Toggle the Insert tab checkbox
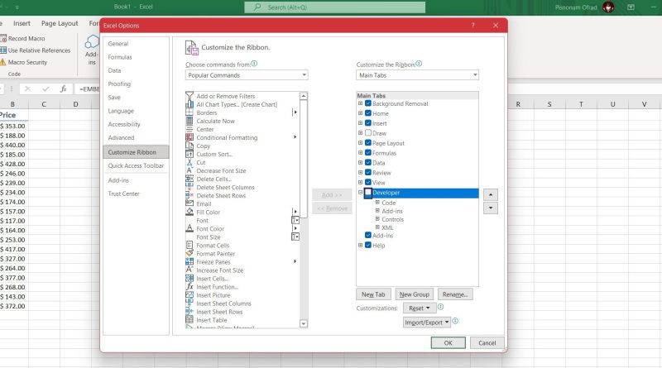This screenshot has height=368, width=662. (368, 123)
